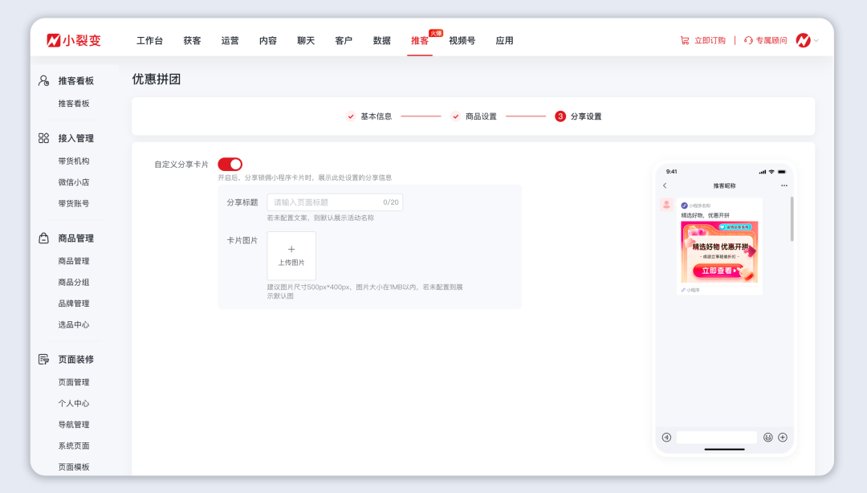This screenshot has width=867, height=493.
Task: Click the 页面装修 page decoration icon
Action: click(43, 359)
